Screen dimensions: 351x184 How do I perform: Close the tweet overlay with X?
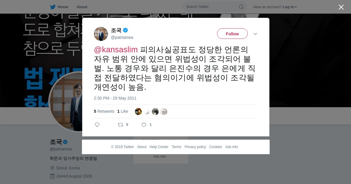coord(341,7)
